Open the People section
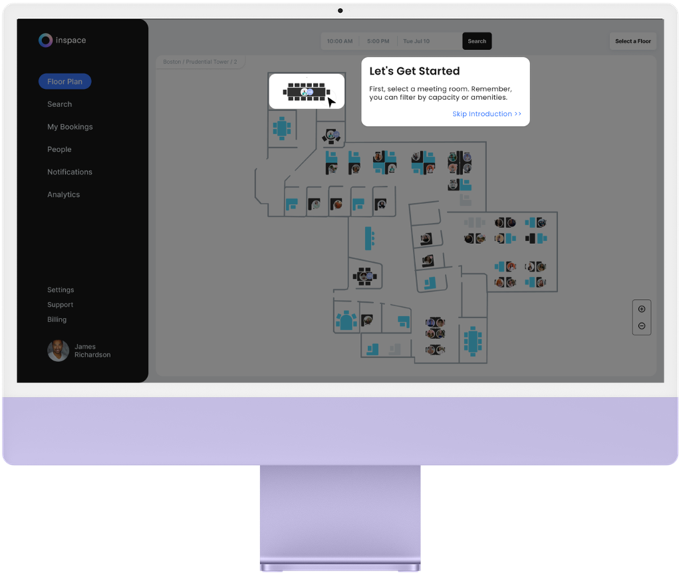 [59, 149]
